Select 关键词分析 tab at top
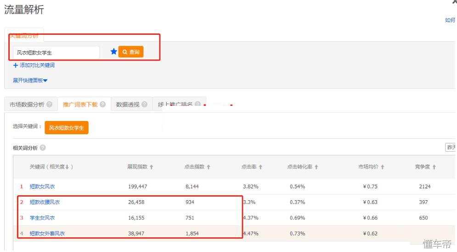Viewport: 457px width, 252px height. pyautogui.click(x=24, y=36)
